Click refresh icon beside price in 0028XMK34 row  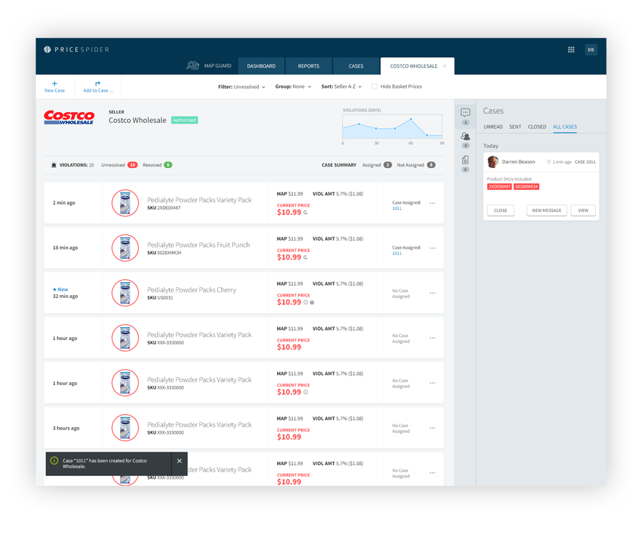point(305,257)
